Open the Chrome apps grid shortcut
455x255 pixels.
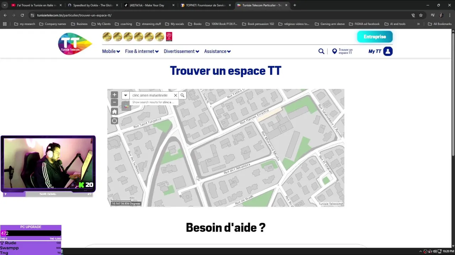(x=5, y=24)
